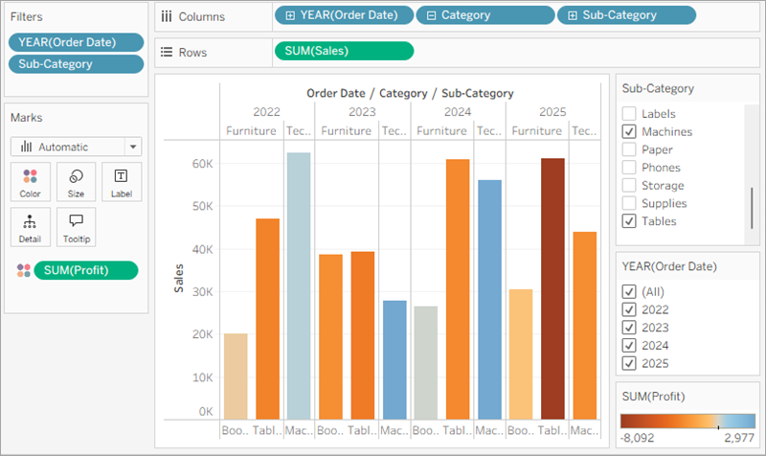Viewport: 766px width, 456px height.
Task: Select the dark red 2025 Tables bar
Action: (x=552, y=287)
